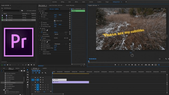
Task: Toggle Snap magnet in timeline
Action: [x=36, y=73]
